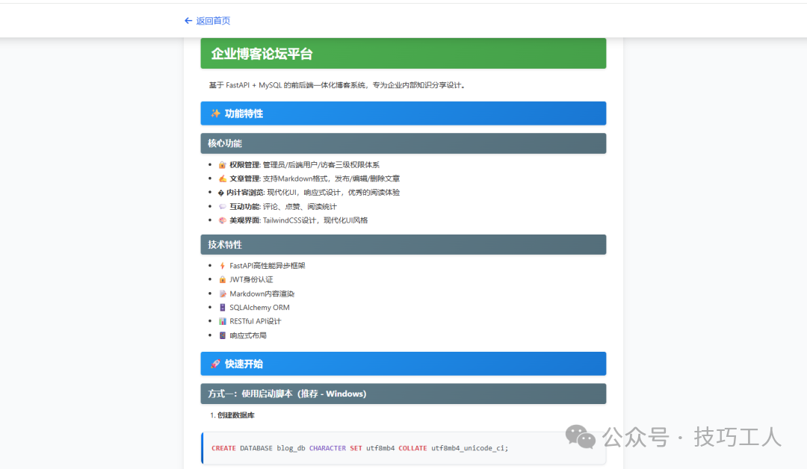807x469 pixels.
Task: Click the rocket icon in 快速开始 header
Action: click(x=214, y=364)
